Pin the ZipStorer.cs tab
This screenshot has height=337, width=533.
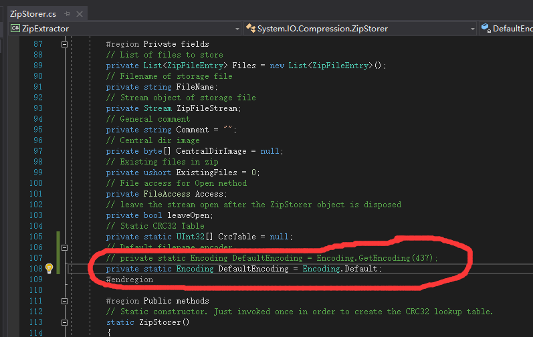pos(67,14)
